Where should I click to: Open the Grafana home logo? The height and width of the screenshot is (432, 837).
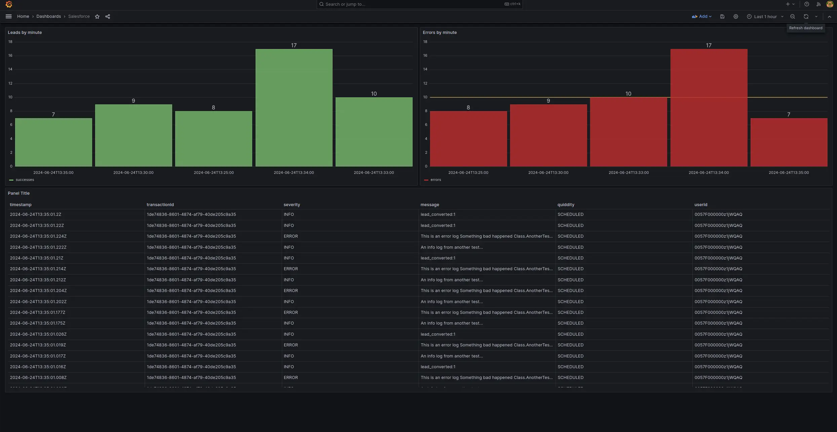[x=9, y=4]
